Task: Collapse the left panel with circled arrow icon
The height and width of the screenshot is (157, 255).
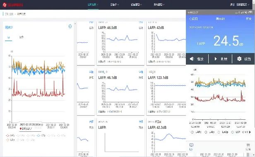Action: pos(70,27)
